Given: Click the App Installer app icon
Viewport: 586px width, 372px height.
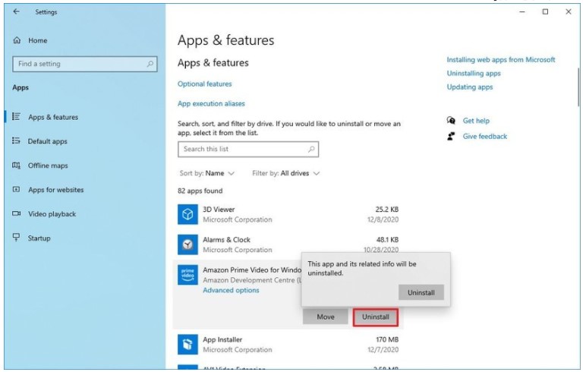Looking at the screenshot, I should click(x=187, y=345).
